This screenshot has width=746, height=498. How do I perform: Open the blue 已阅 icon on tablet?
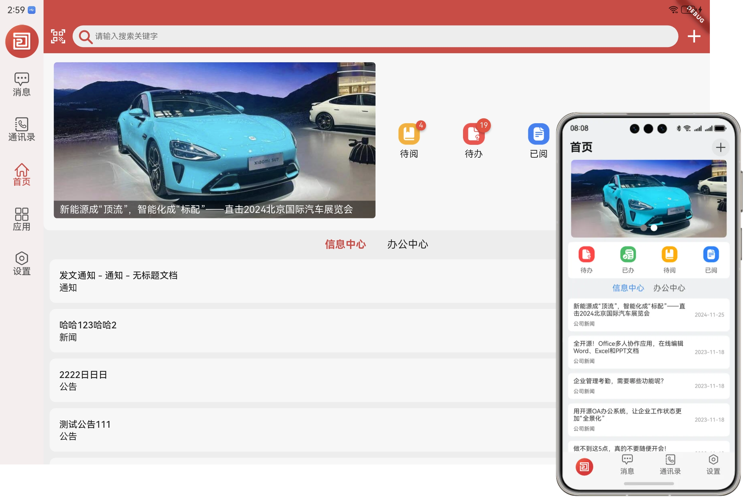coord(538,134)
